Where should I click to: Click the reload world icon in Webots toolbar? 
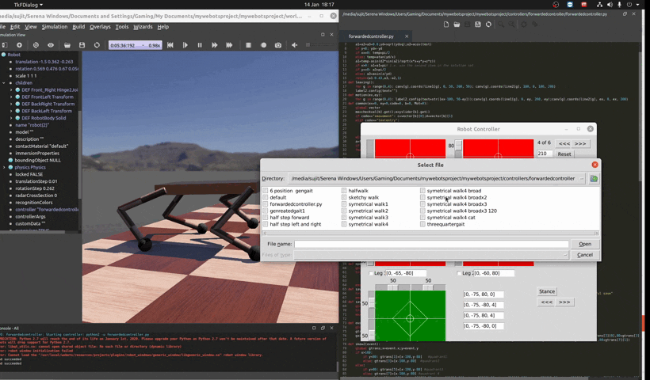[x=97, y=45]
